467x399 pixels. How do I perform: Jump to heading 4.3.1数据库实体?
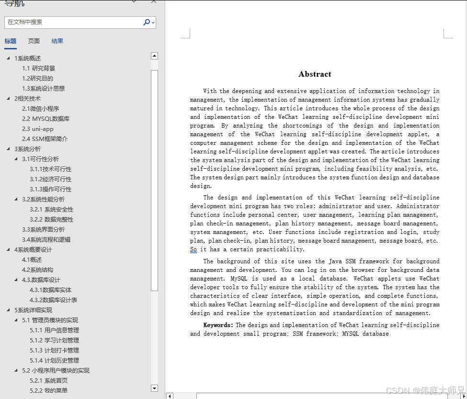51,290
